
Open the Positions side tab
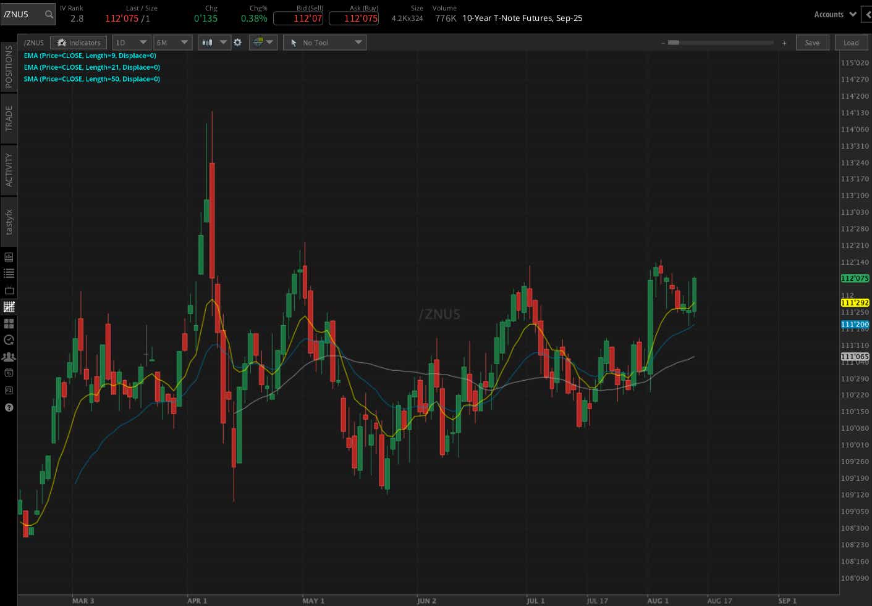coord(9,66)
